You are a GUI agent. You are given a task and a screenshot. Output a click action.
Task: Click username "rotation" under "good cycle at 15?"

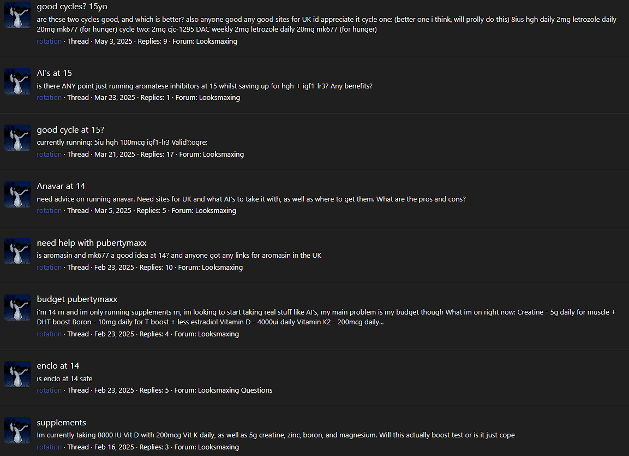[49, 155]
